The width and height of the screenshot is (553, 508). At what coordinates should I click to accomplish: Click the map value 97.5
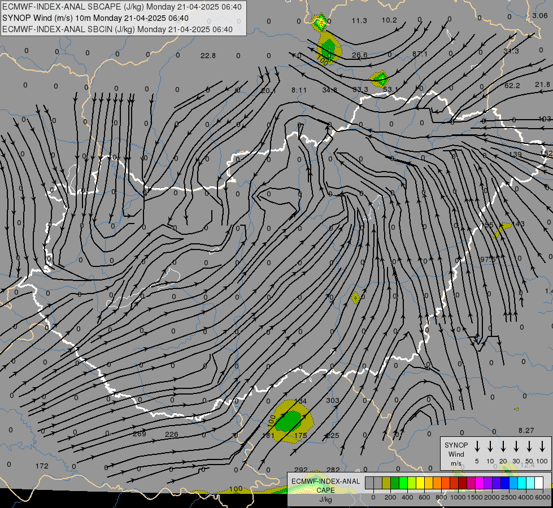click(488, 260)
